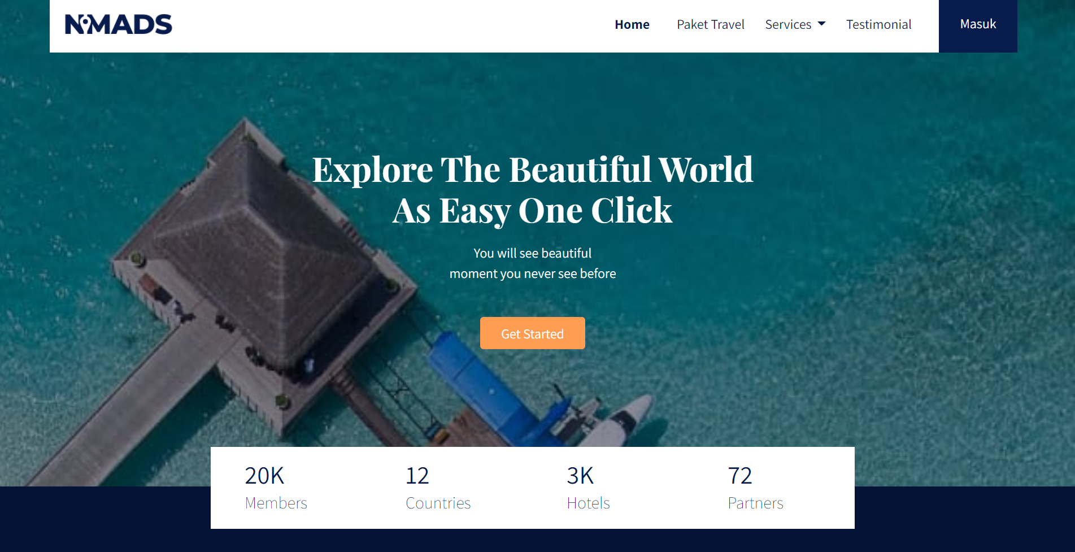The width and height of the screenshot is (1075, 552).
Task: Select the 12 Countries statistic
Action: (438, 488)
